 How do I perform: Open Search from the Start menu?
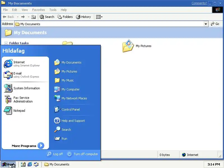(63, 130)
